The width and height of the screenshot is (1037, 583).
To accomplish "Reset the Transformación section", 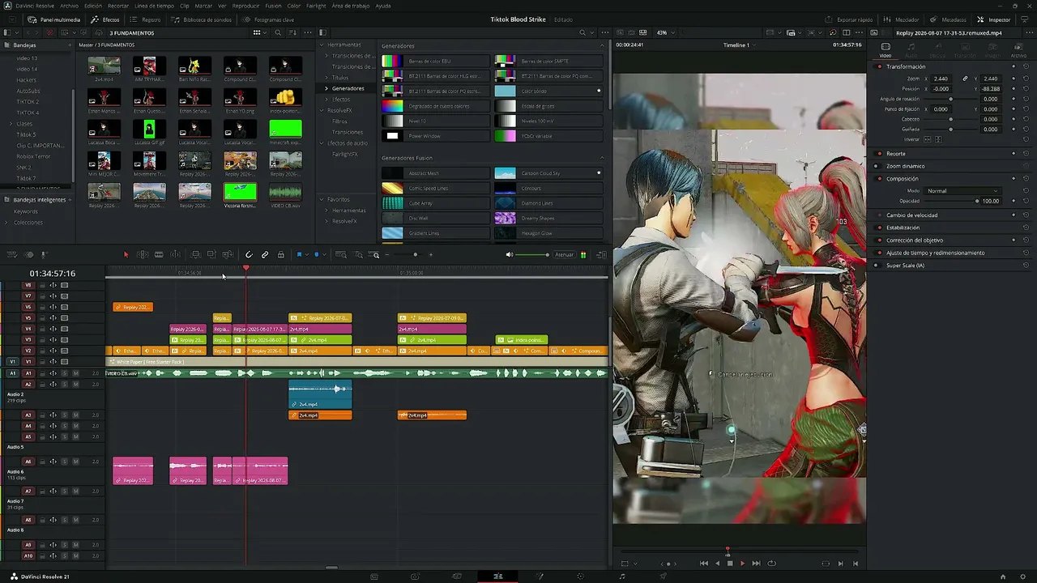I will coord(1026,66).
